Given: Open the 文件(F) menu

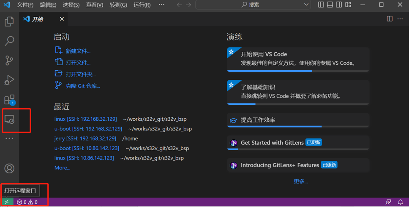Looking at the screenshot, I should [25, 5].
